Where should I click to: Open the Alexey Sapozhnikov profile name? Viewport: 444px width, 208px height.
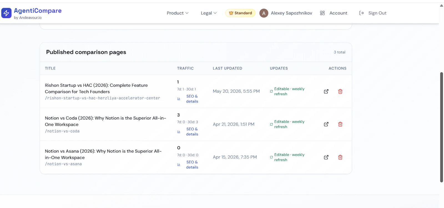click(291, 13)
